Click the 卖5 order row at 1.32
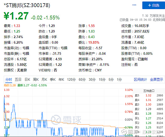 [149, 95]
